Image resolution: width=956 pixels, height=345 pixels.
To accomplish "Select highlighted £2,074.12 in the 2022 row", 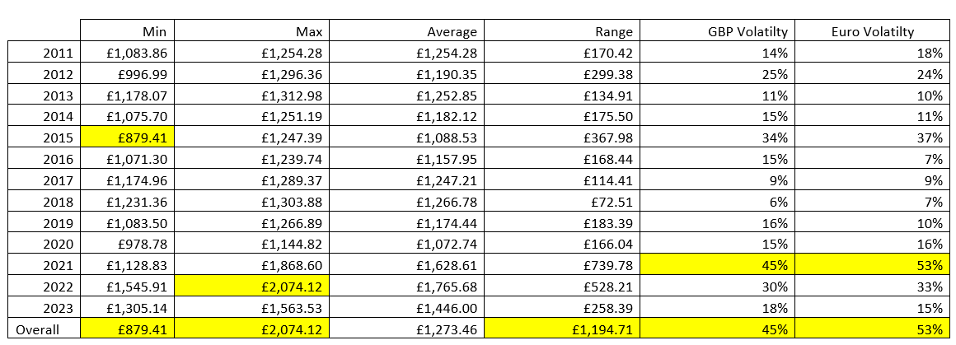I will [252, 285].
